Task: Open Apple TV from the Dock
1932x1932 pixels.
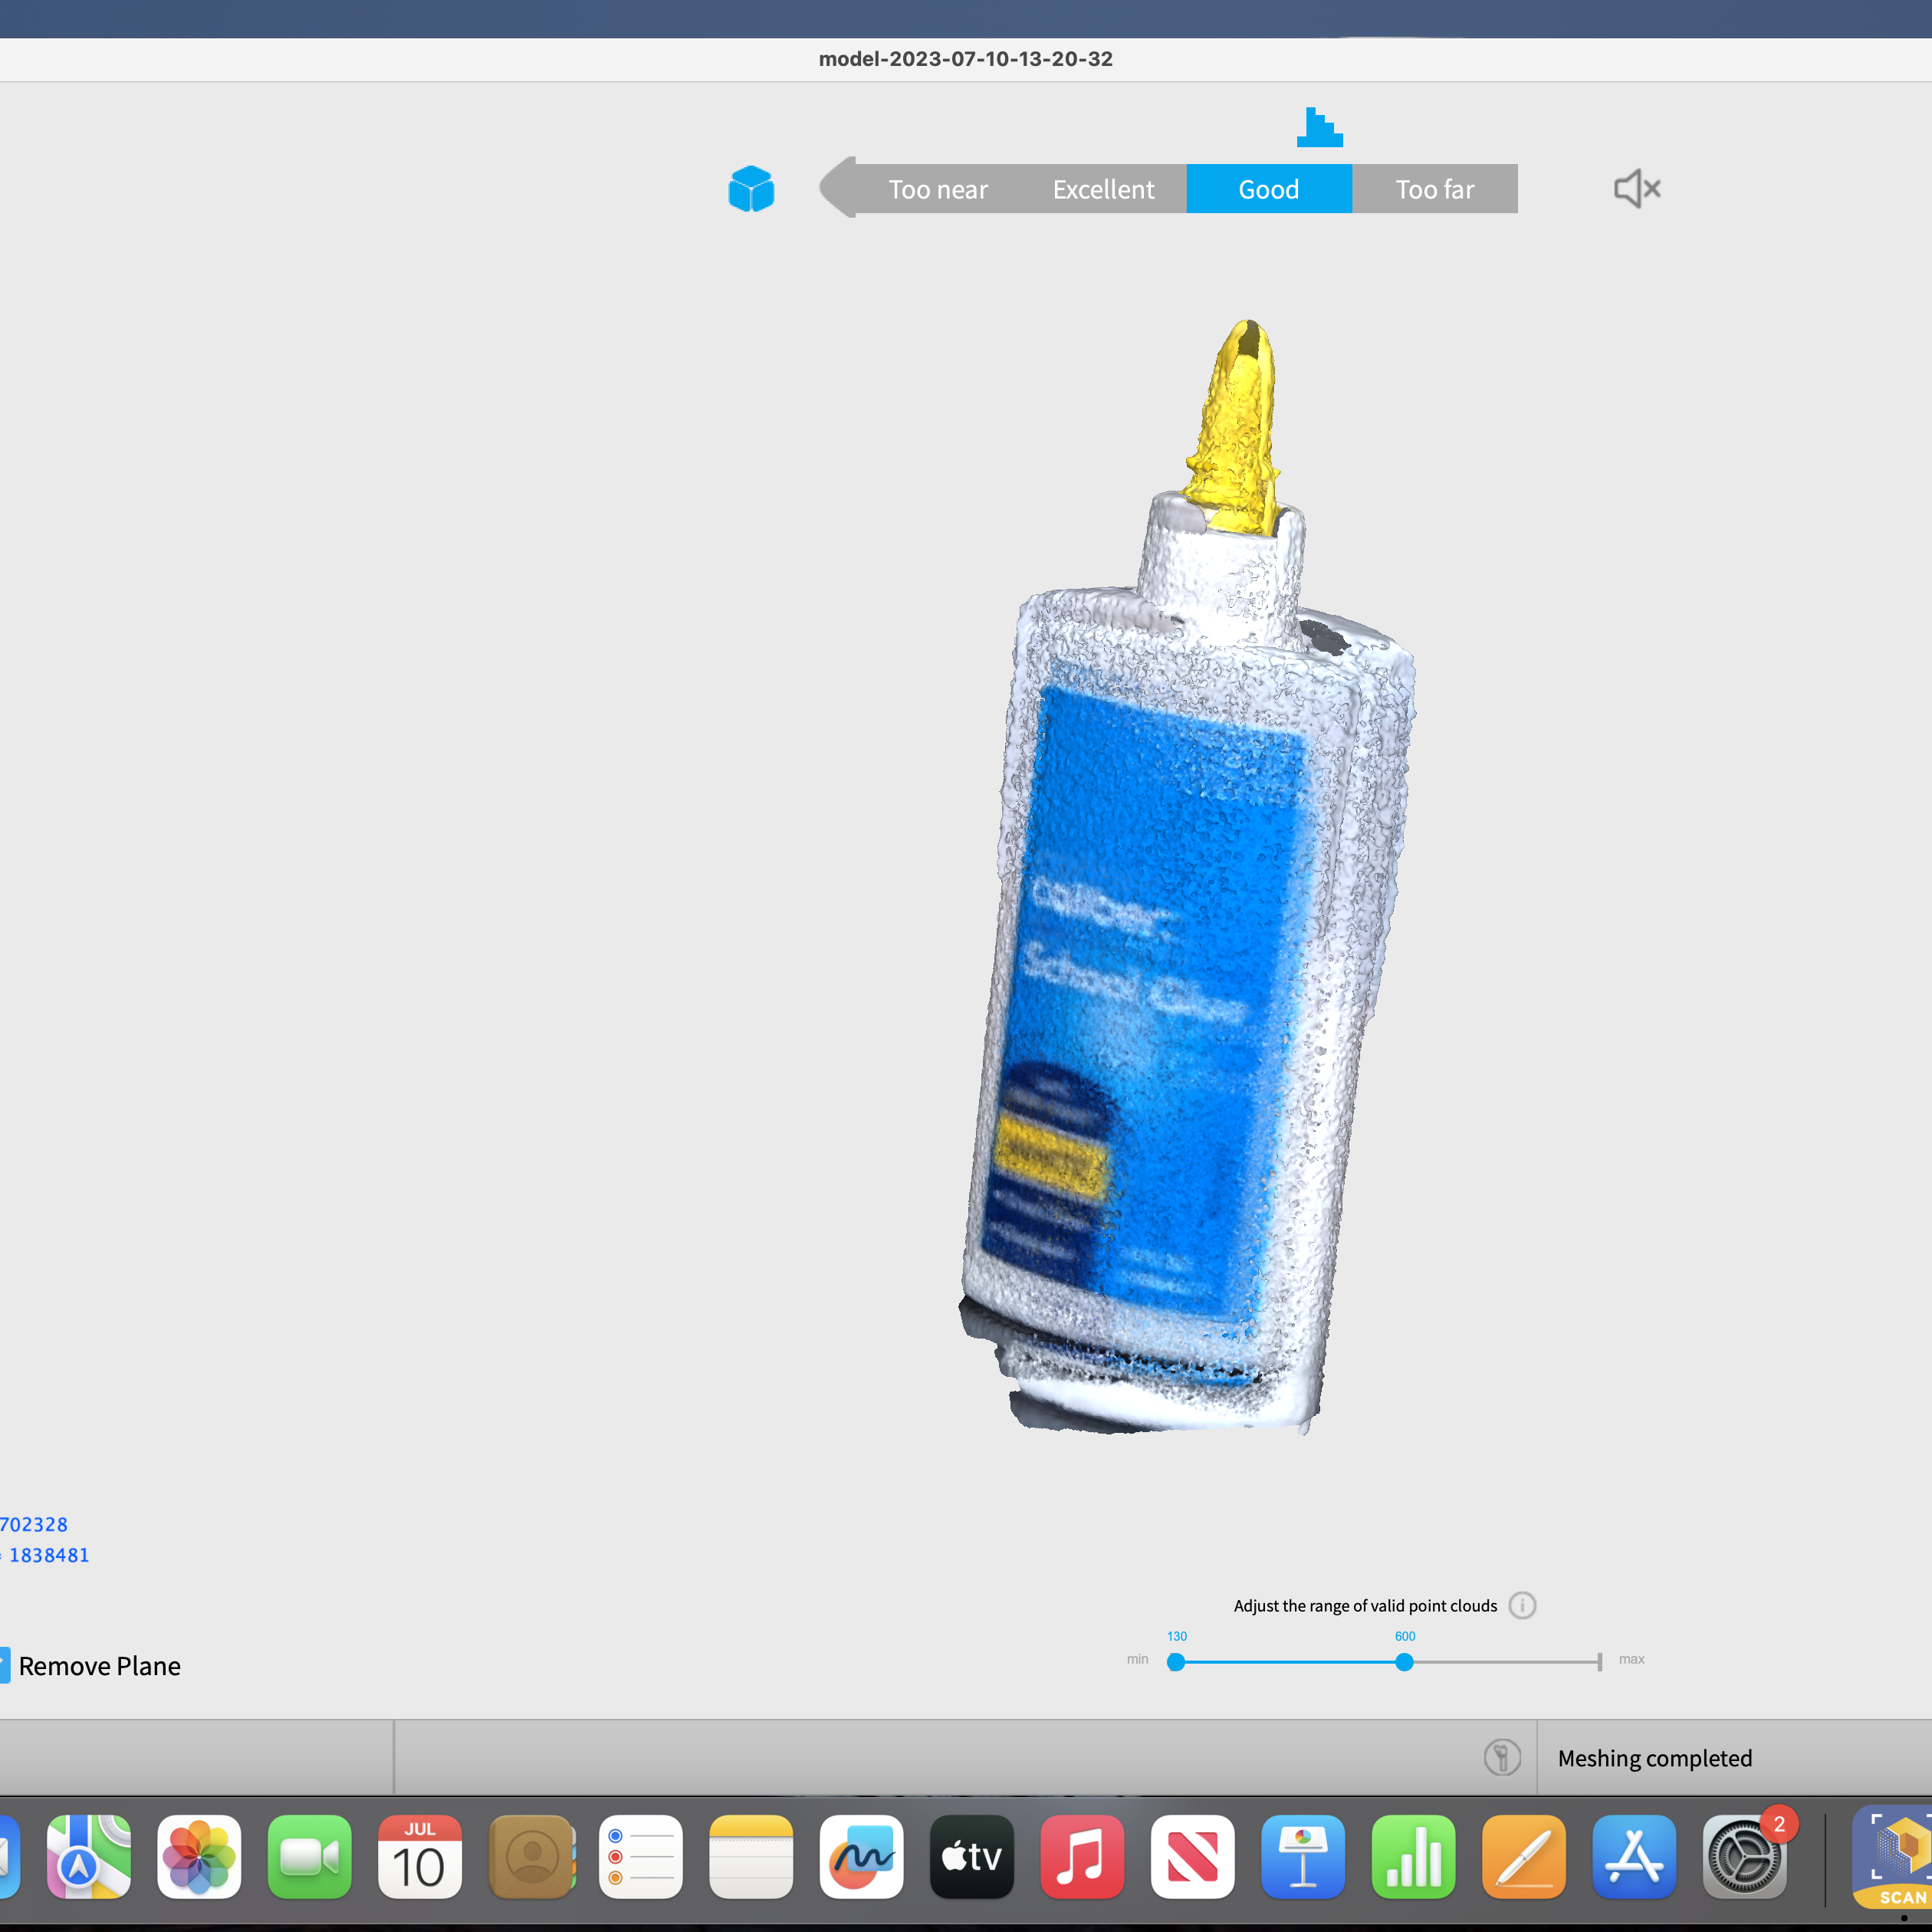Action: pyautogui.click(x=972, y=1857)
